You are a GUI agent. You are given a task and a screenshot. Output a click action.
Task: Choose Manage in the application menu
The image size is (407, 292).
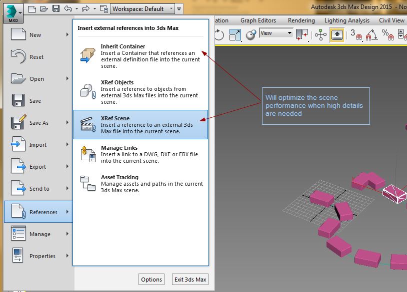38,234
